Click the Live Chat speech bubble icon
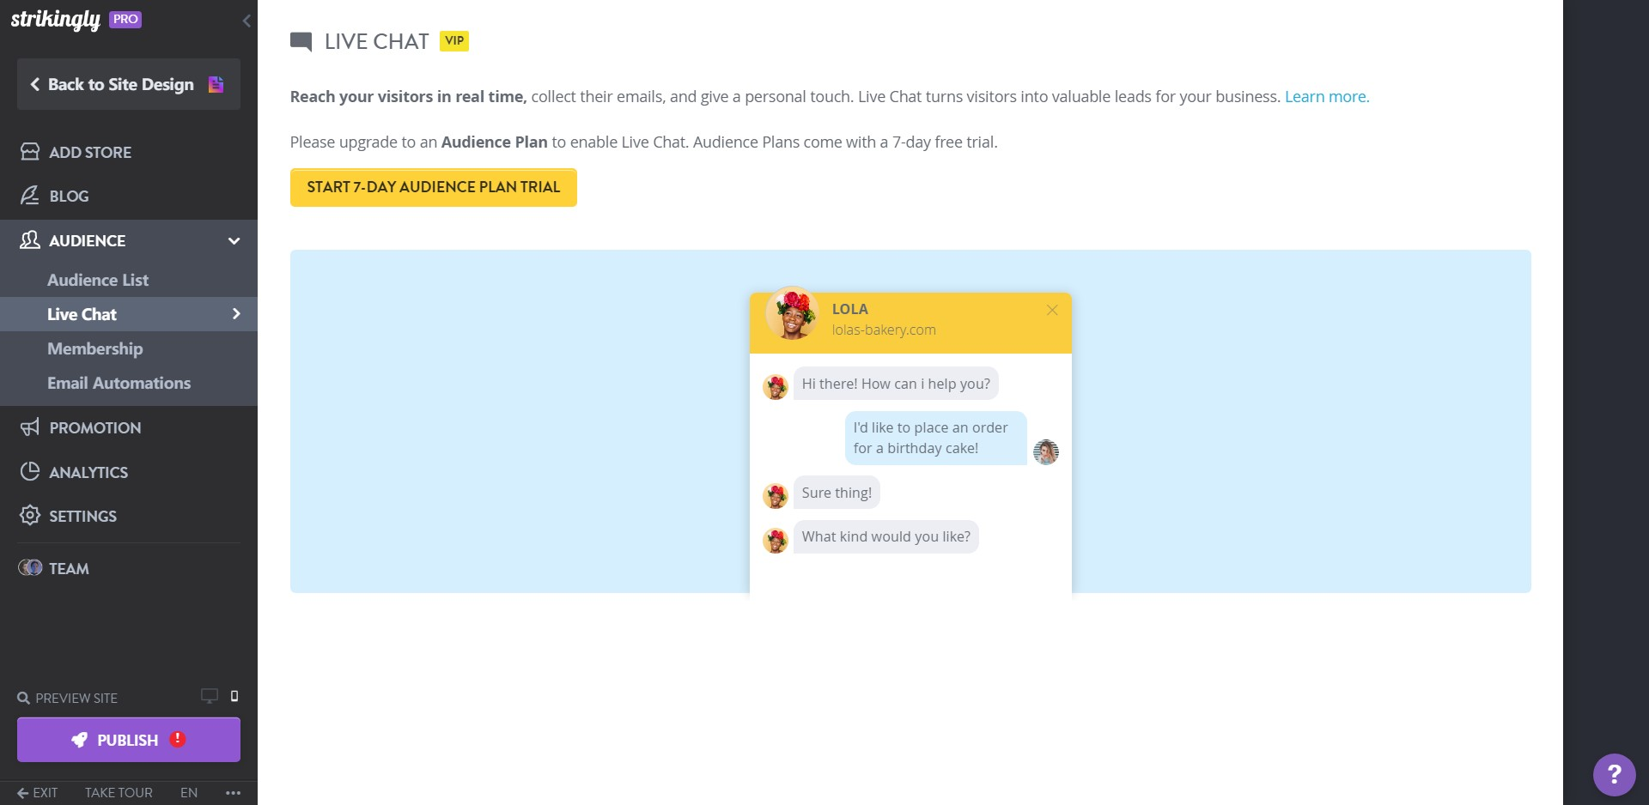The image size is (1649, 805). (301, 41)
